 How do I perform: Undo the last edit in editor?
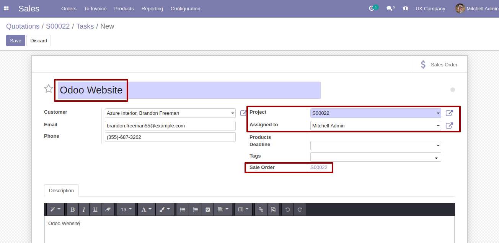coord(288,209)
